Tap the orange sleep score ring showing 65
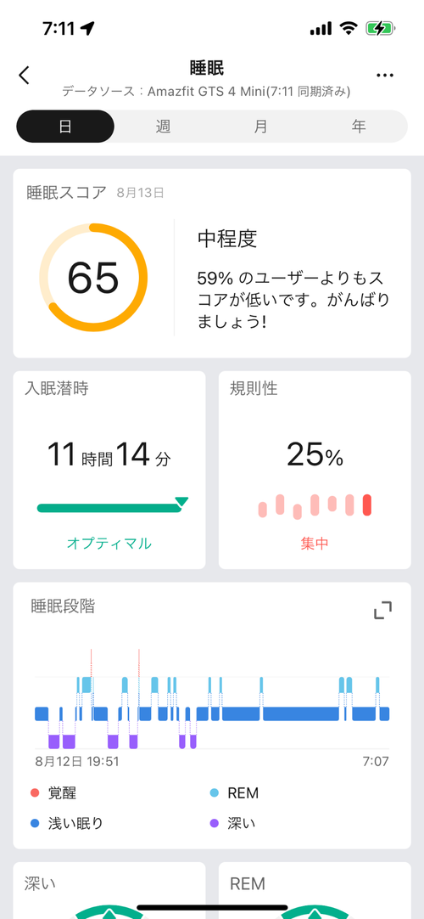The width and height of the screenshot is (424, 919). coord(93,277)
